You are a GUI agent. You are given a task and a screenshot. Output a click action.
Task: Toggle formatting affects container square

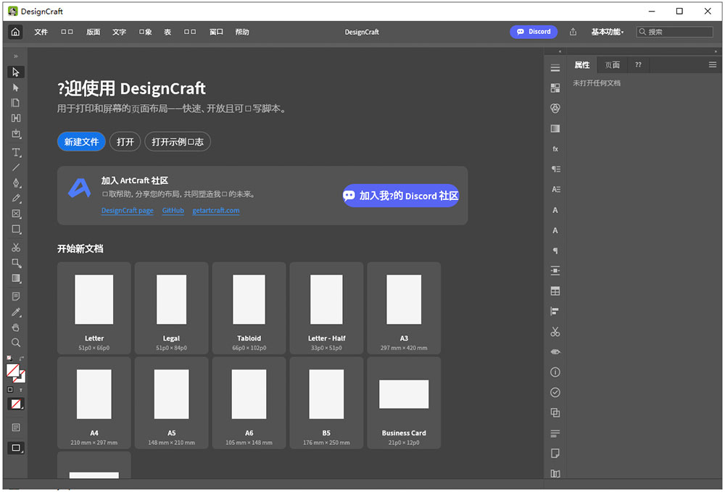point(10,389)
